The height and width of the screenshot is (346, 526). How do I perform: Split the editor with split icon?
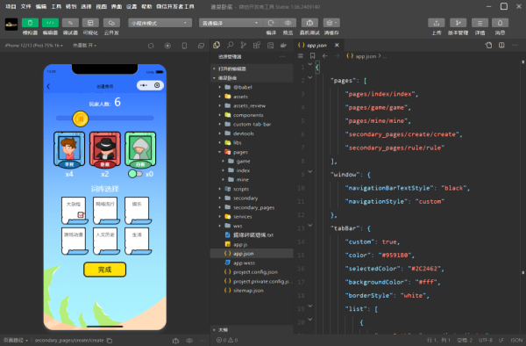[501, 45]
